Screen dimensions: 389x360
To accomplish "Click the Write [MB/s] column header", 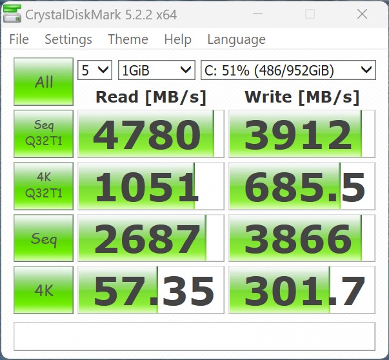I will point(302,97).
